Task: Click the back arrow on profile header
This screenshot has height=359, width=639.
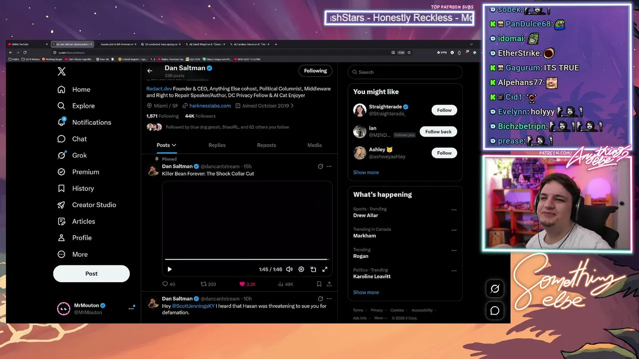Action: (150, 71)
